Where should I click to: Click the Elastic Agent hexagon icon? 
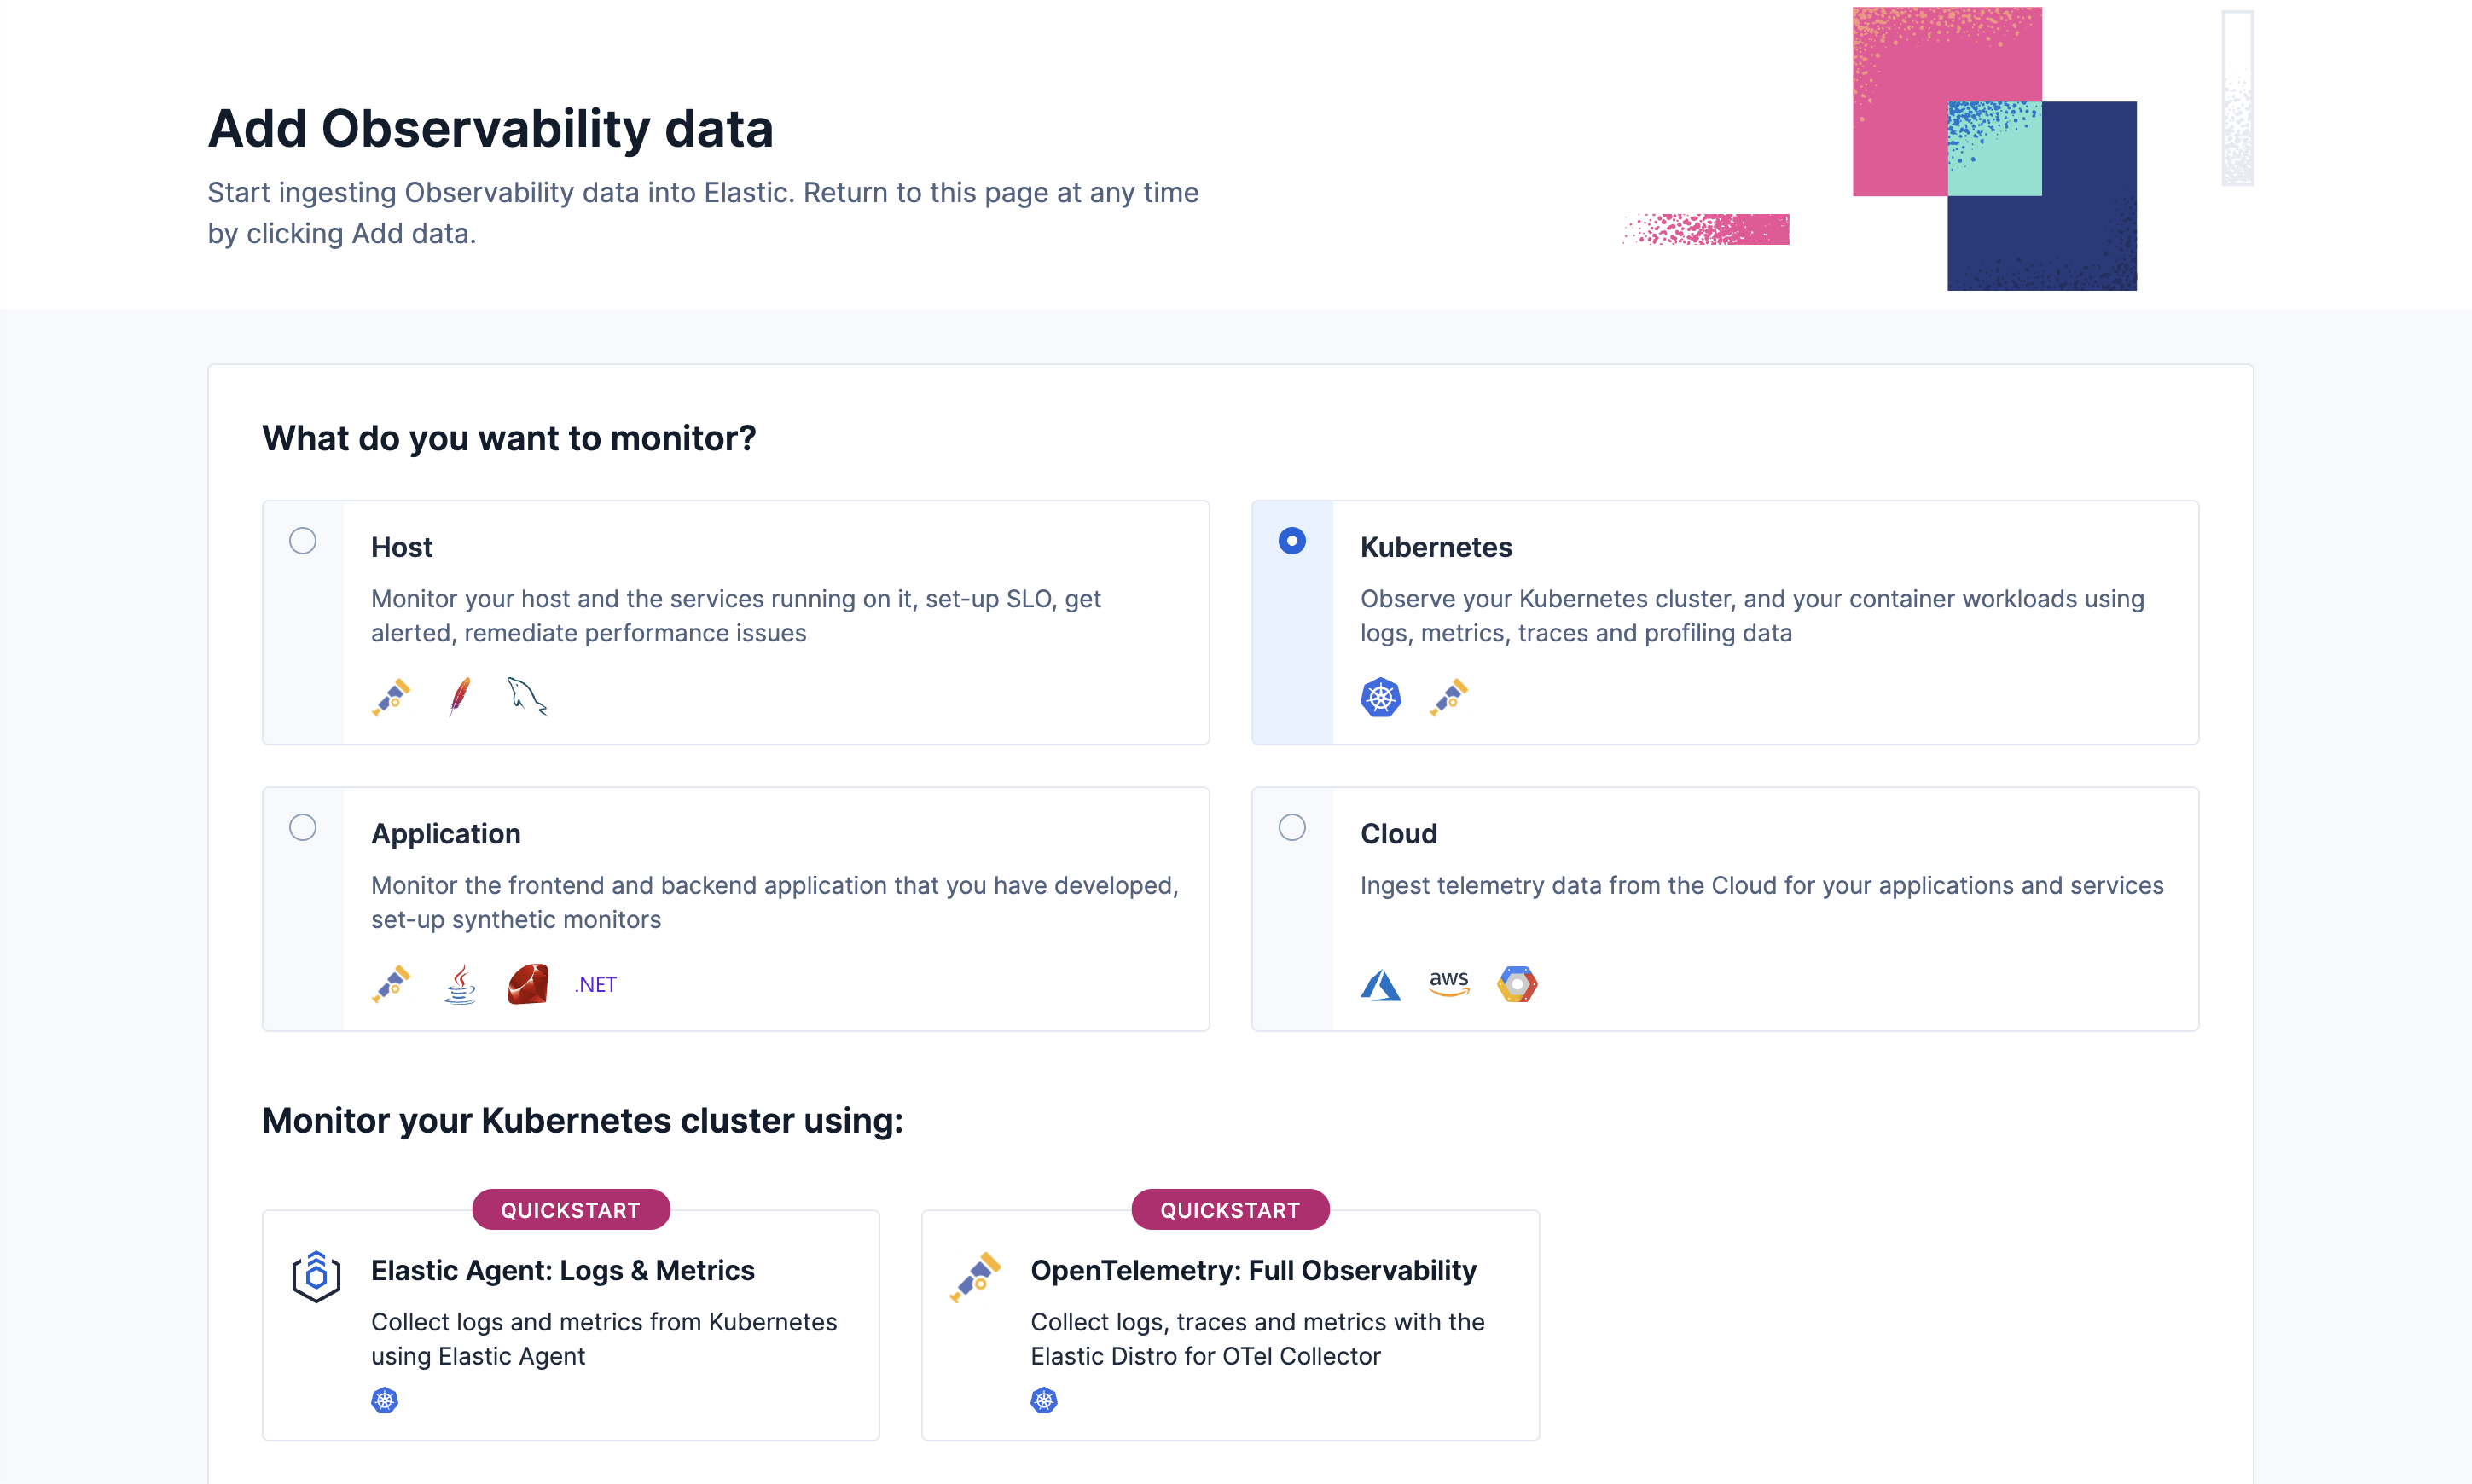tap(316, 1276)
